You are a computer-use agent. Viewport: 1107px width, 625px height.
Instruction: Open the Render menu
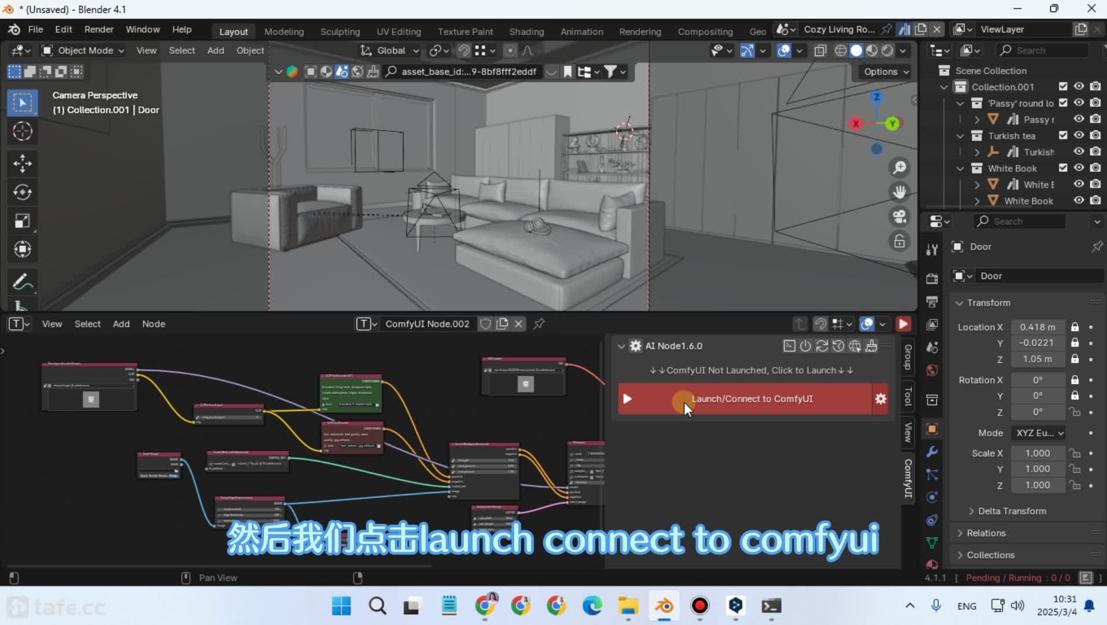pyautogui.click(x=98, y=30)
